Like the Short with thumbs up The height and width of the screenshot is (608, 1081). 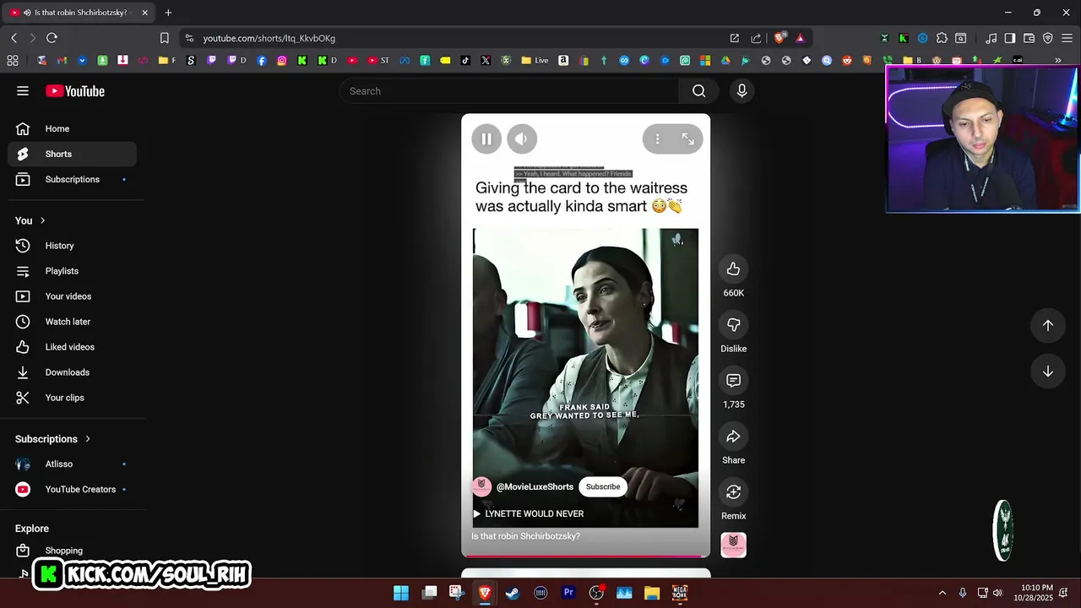click(x=733, y=269)
